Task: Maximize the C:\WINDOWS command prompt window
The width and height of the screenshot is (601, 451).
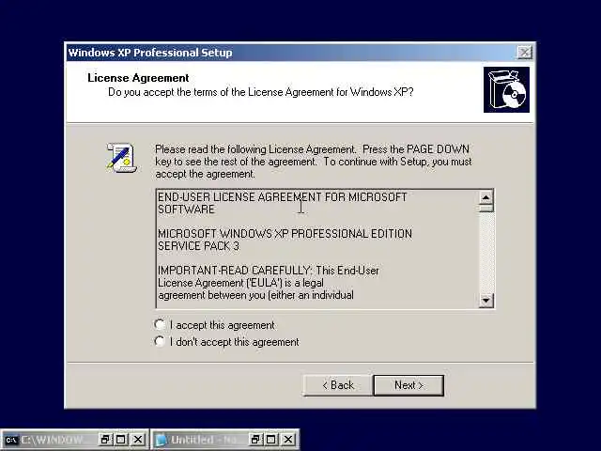Action: (x=121, y=440)
